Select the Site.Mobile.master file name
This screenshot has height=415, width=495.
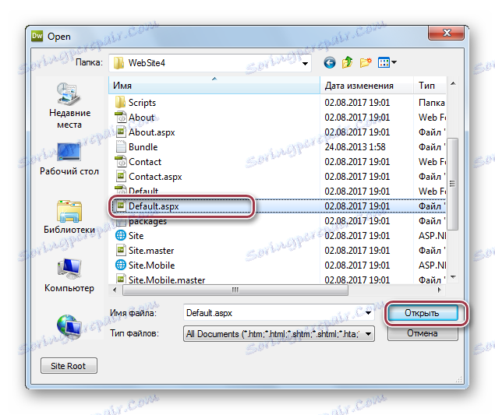point(167,280)
